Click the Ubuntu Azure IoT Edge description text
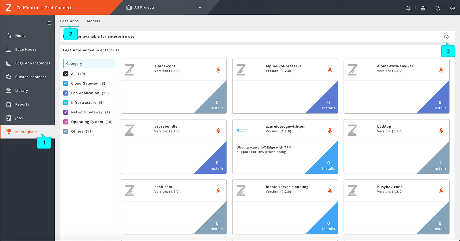The width and height of the screenshot is (460, 241). pyautogui.click(x=264, y=150)
